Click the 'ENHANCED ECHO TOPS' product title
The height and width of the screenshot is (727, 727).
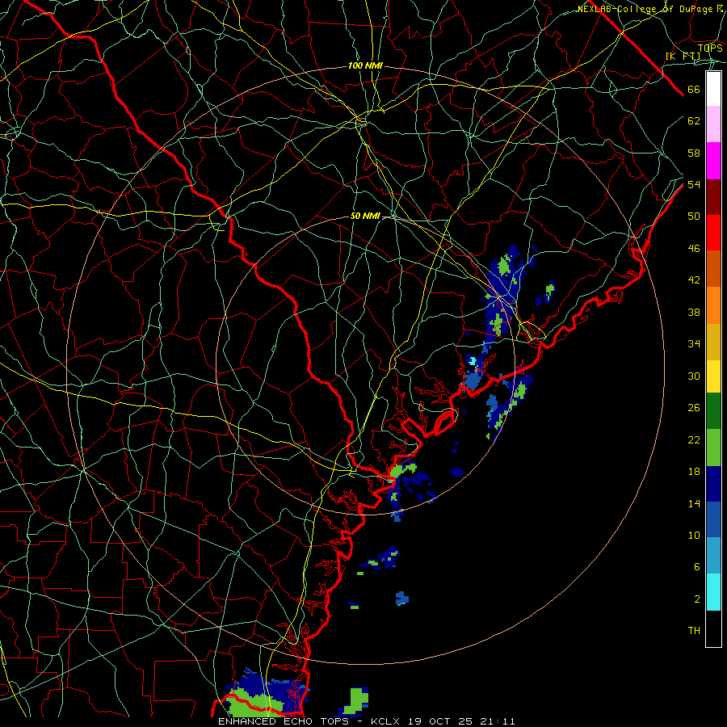click(284, 721)
